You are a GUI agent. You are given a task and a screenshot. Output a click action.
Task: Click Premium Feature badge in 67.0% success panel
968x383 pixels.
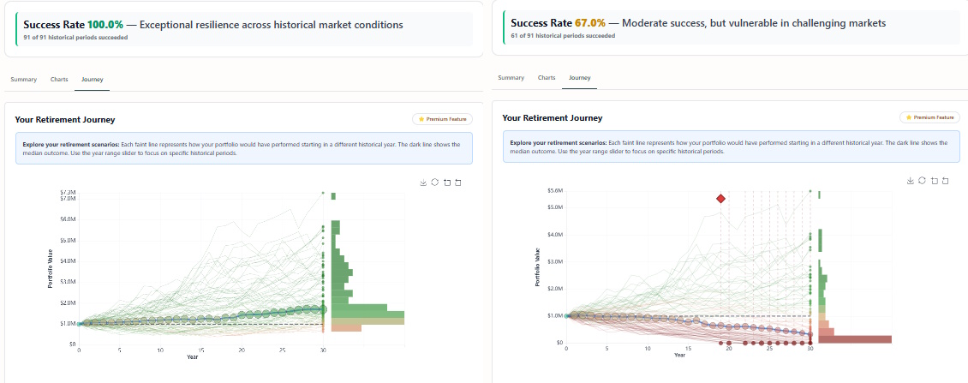click(x=929, y=117)
